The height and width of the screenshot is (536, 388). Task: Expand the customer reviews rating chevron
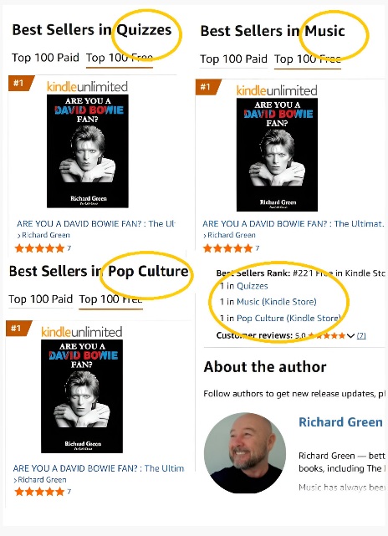[x=350, y=335]
